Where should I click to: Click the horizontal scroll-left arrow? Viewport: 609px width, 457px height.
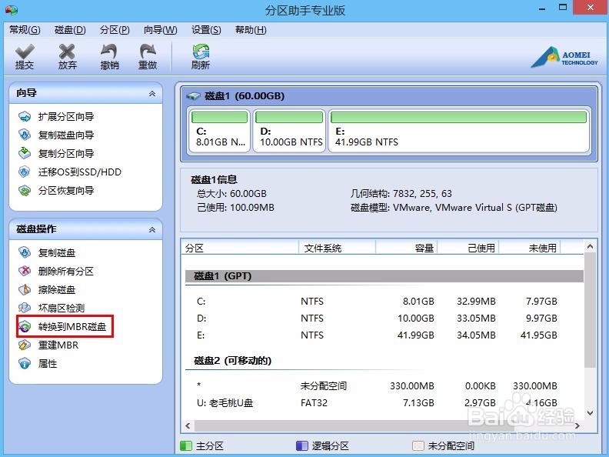pos(188,426)
